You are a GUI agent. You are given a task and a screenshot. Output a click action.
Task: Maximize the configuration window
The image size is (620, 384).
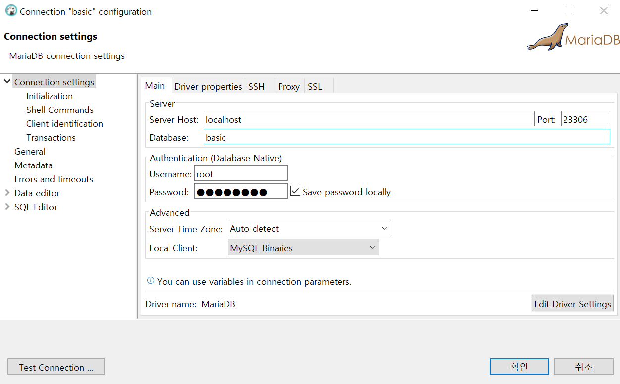[x=569, y=11]
